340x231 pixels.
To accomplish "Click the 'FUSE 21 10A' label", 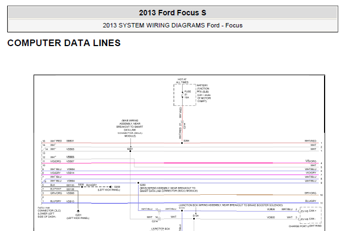I will click(188, 94).
